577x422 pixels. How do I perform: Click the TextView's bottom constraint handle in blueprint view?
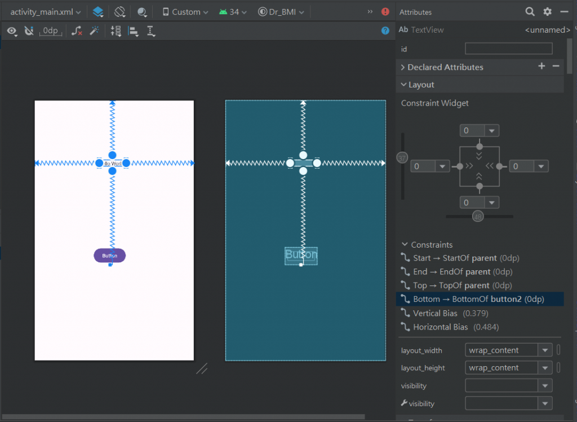[x=303, y=171]
